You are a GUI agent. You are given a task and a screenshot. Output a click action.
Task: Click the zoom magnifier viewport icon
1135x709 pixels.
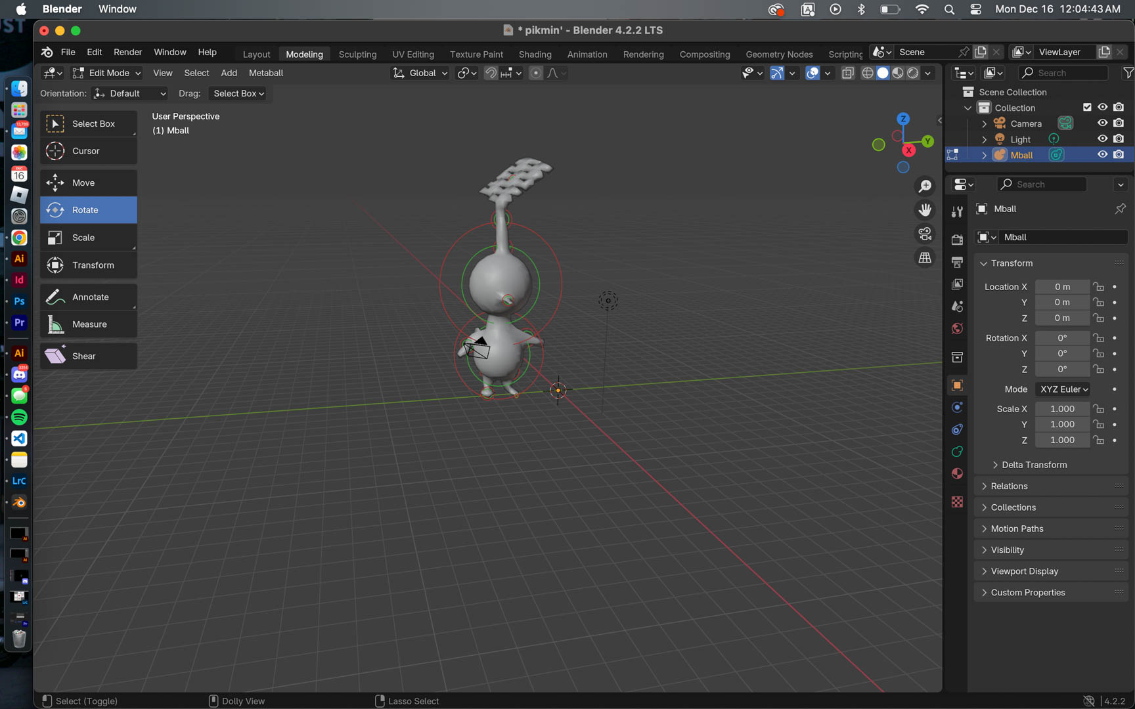click(x=925, y=186)
